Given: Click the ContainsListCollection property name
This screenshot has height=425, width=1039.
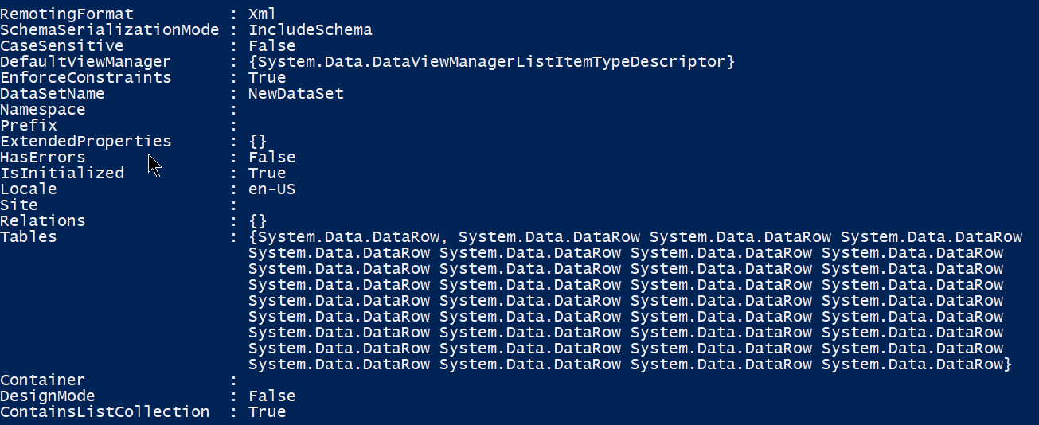Looking at the screenshot, I should (104, 412).
